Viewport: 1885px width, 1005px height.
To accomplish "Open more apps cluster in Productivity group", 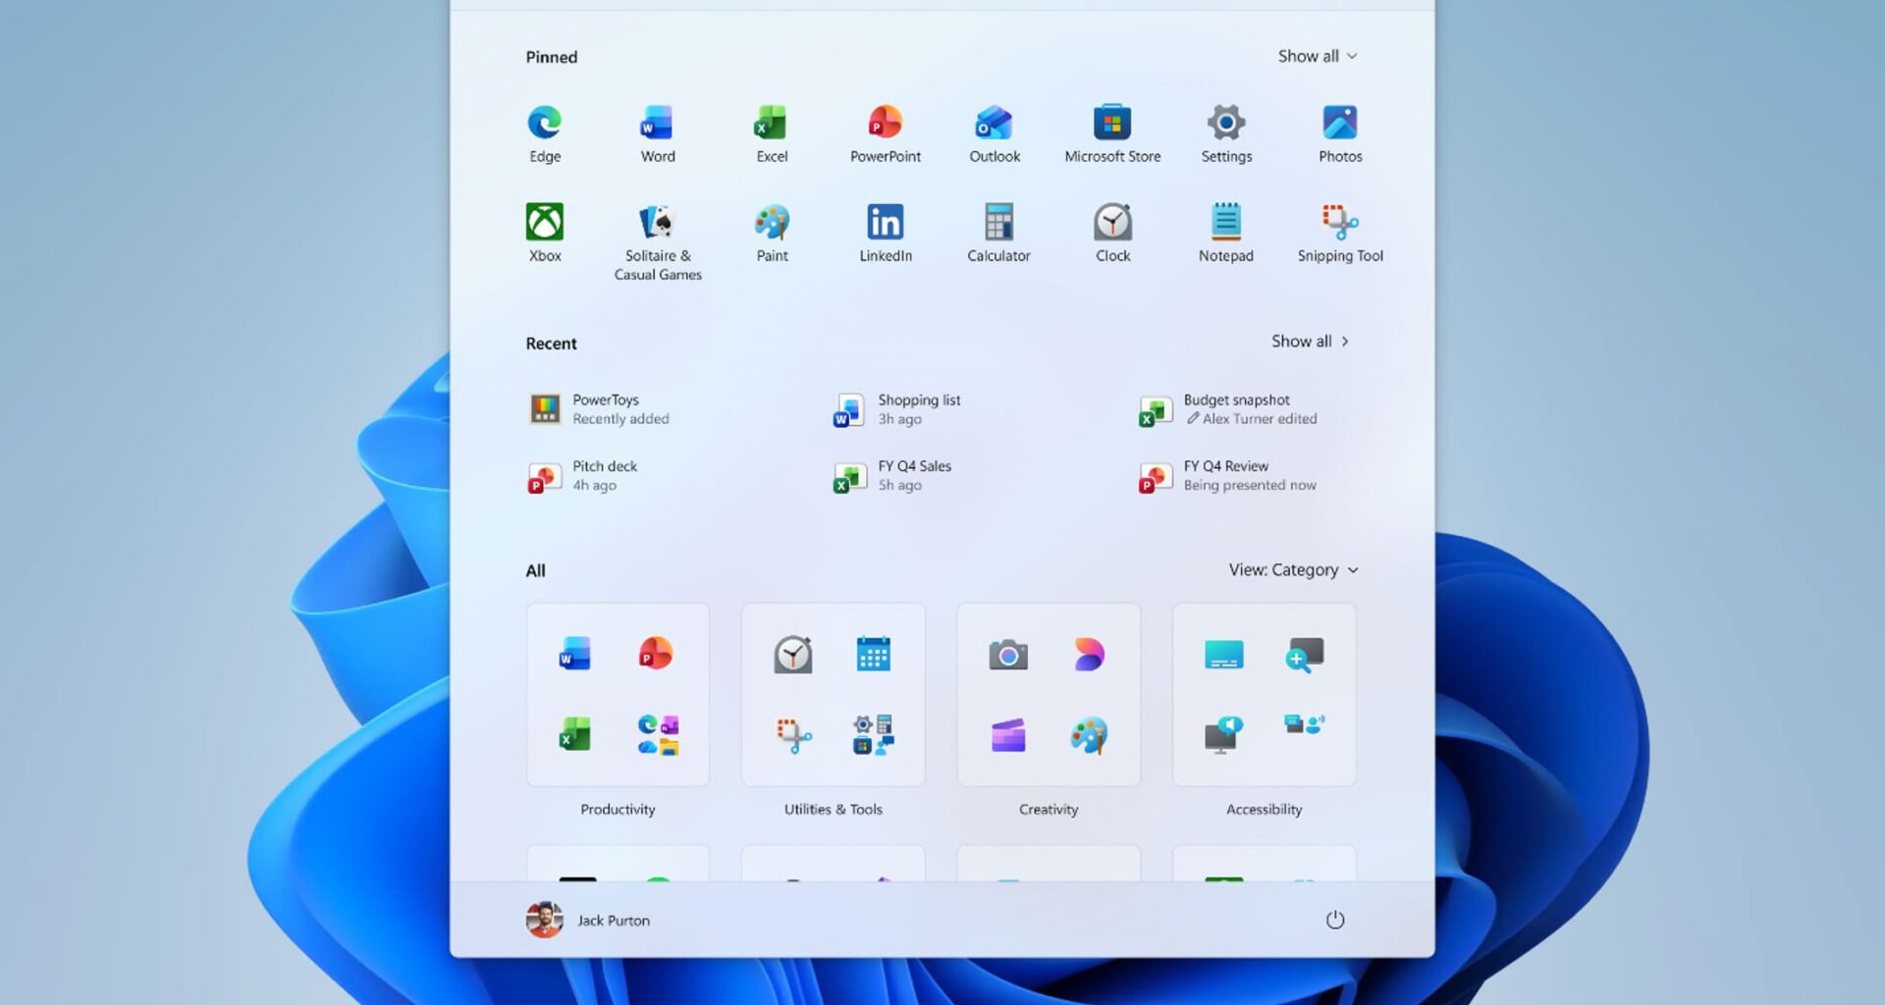I will (x=658, y=734).
